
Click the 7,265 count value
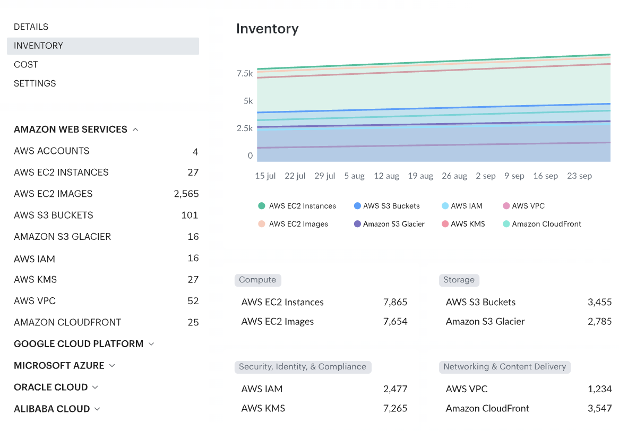pos(395,409)
